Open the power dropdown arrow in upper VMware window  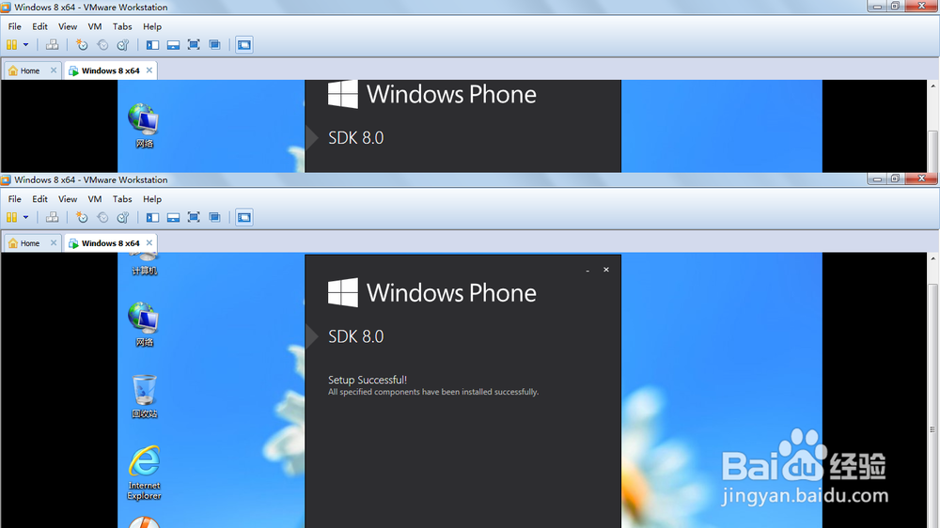click(25, 45)
